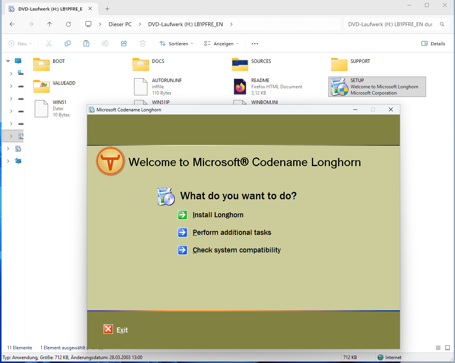Switch to large tiles view in status bar
The image size is (455, 363).
point(448,348)
